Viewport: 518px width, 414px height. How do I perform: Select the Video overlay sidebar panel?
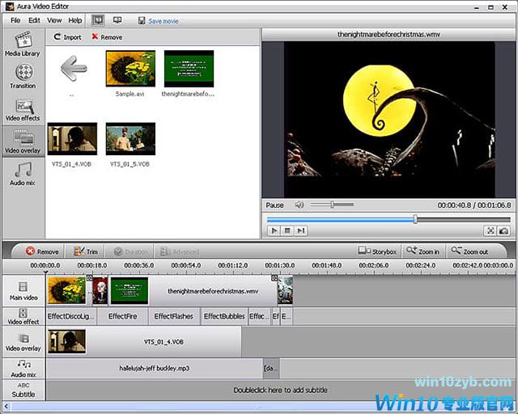pyautogui.click(x=23, y=142)
